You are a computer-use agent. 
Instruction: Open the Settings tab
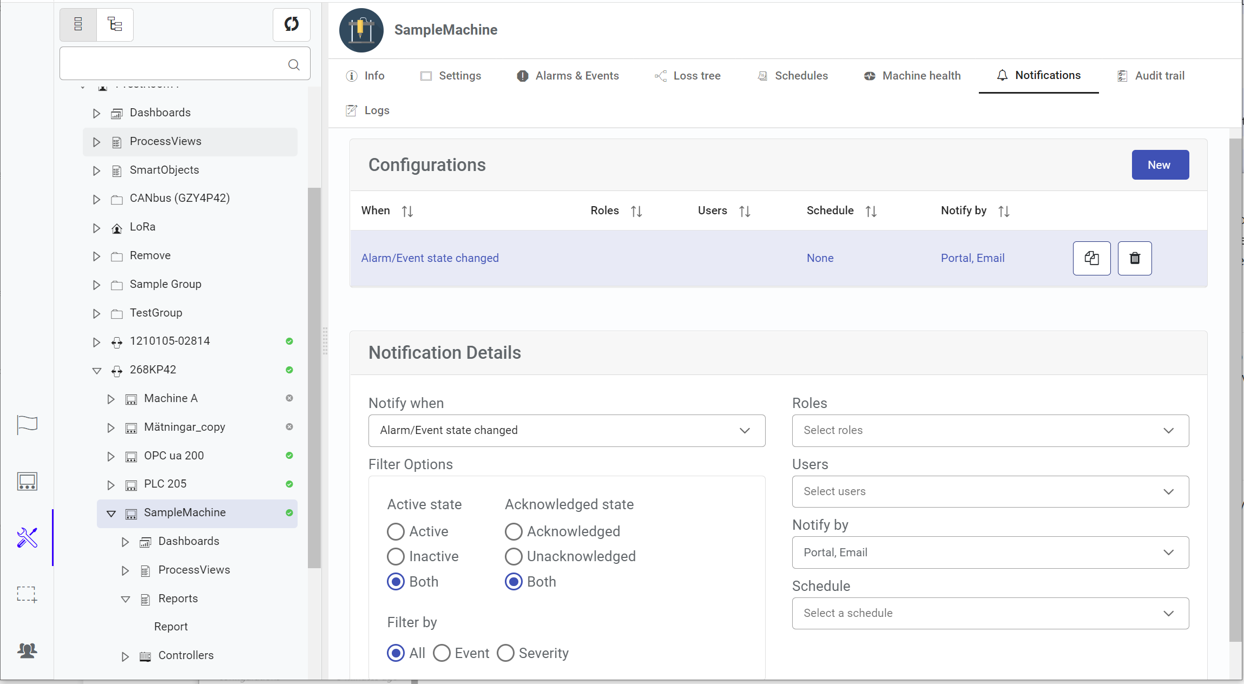(451, 76)
